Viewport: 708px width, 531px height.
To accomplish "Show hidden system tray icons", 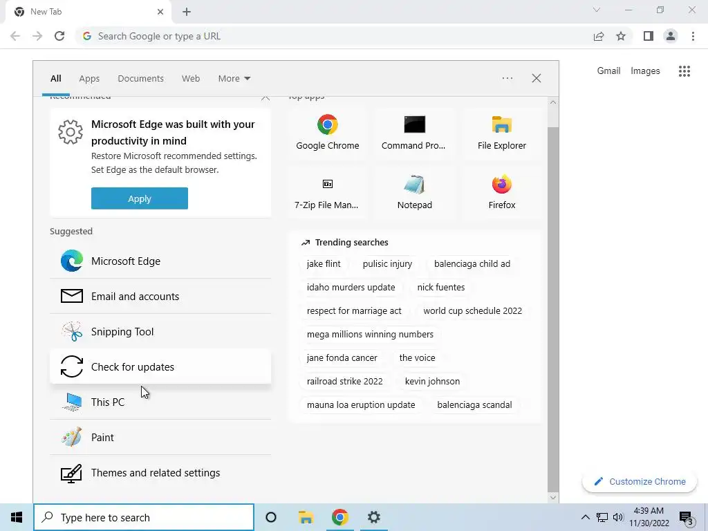I will pyautogui.click(x=585, y=517).
